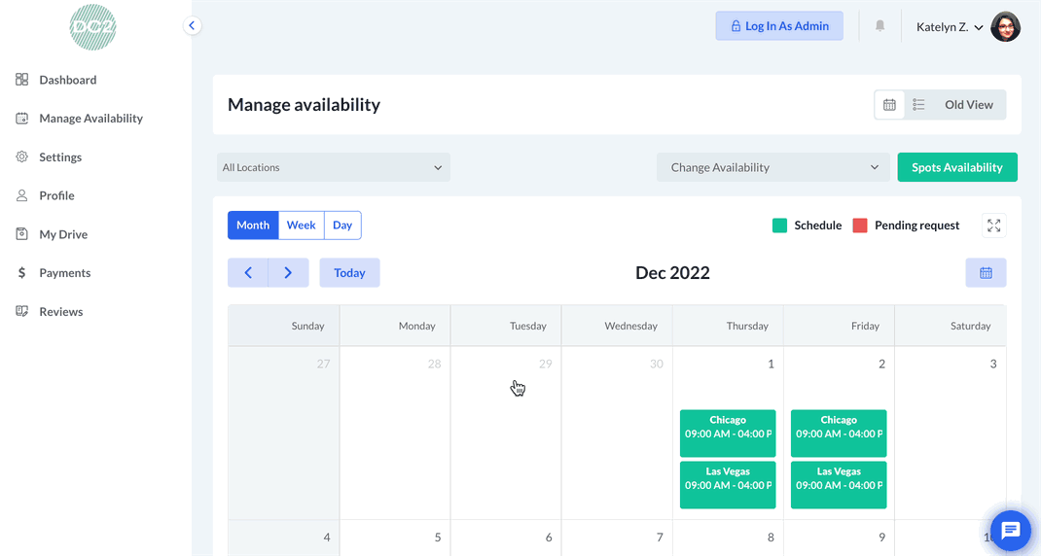Select the Week view tab

click(301, 226)
